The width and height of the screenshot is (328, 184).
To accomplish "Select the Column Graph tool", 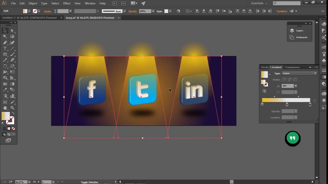I will [12, 96].
